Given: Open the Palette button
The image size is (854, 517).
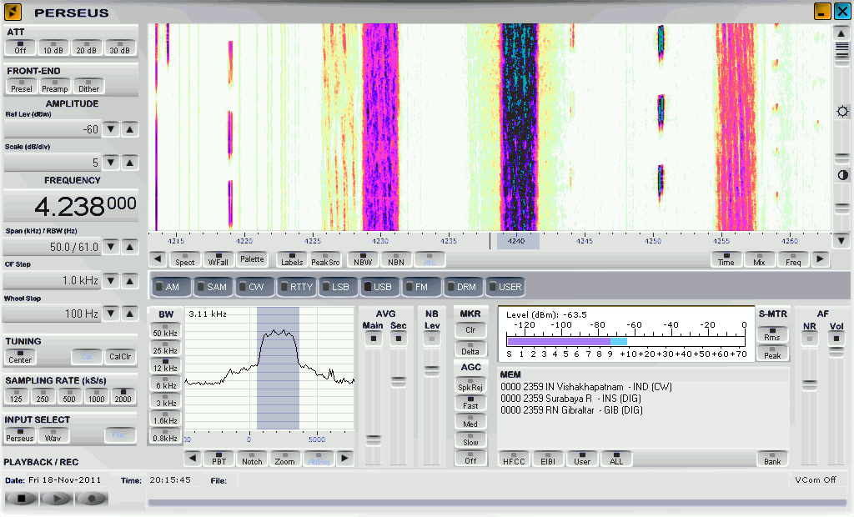Looking at the screenshot, I should pyautogui.click(x=252, y=259).
